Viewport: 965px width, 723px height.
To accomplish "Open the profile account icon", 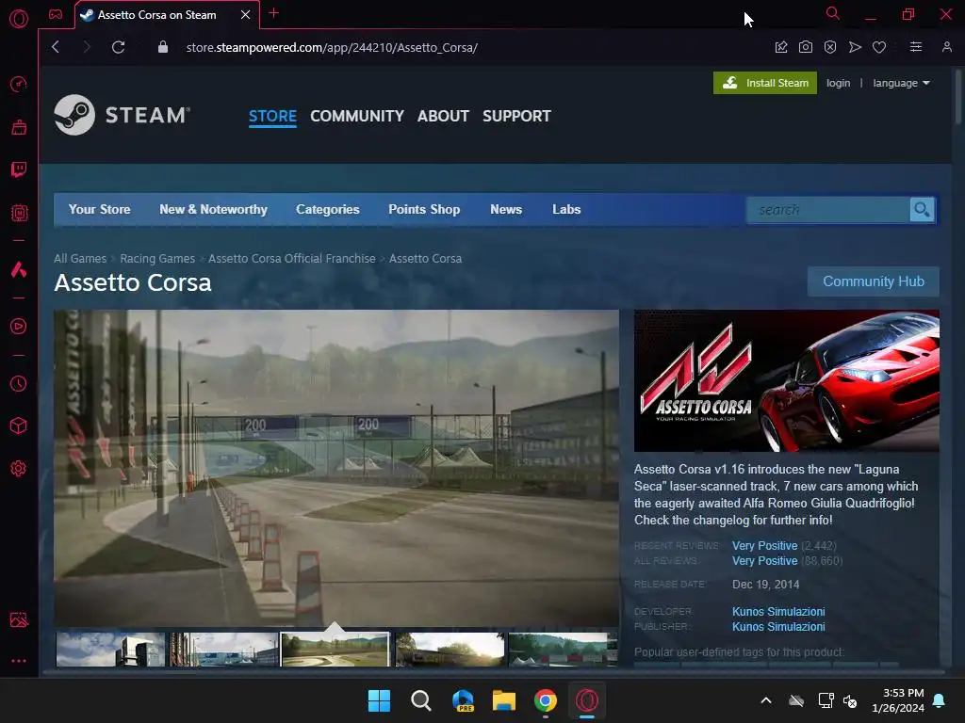I will (946, 47).
